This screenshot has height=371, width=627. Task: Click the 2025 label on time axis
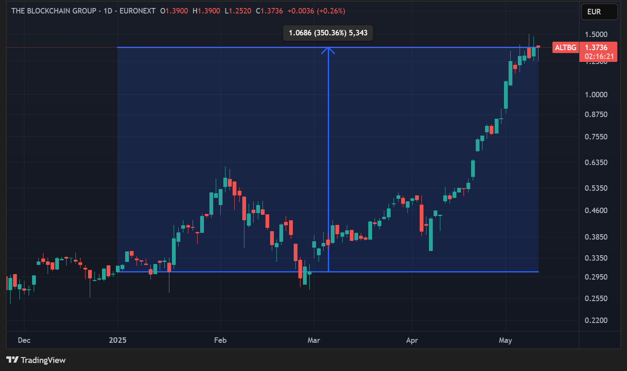tap(118, 340)
